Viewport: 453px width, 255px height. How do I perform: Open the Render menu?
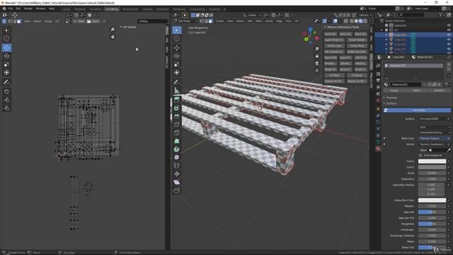(28, 8)
